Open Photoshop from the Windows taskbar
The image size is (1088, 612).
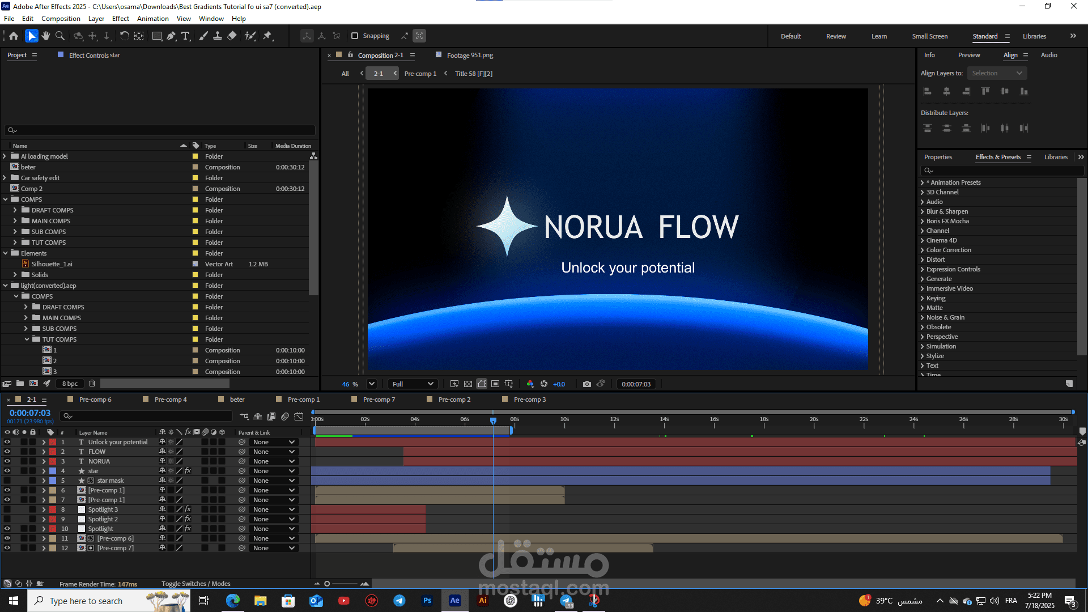pyautogui.click(x=427, y=601)
